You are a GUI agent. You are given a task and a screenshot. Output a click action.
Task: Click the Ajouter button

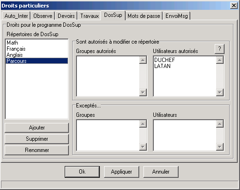(37, 128)
